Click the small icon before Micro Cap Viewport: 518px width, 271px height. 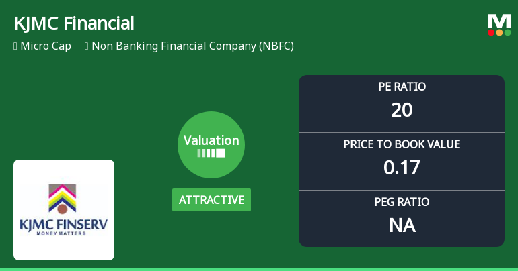(15, 46)
